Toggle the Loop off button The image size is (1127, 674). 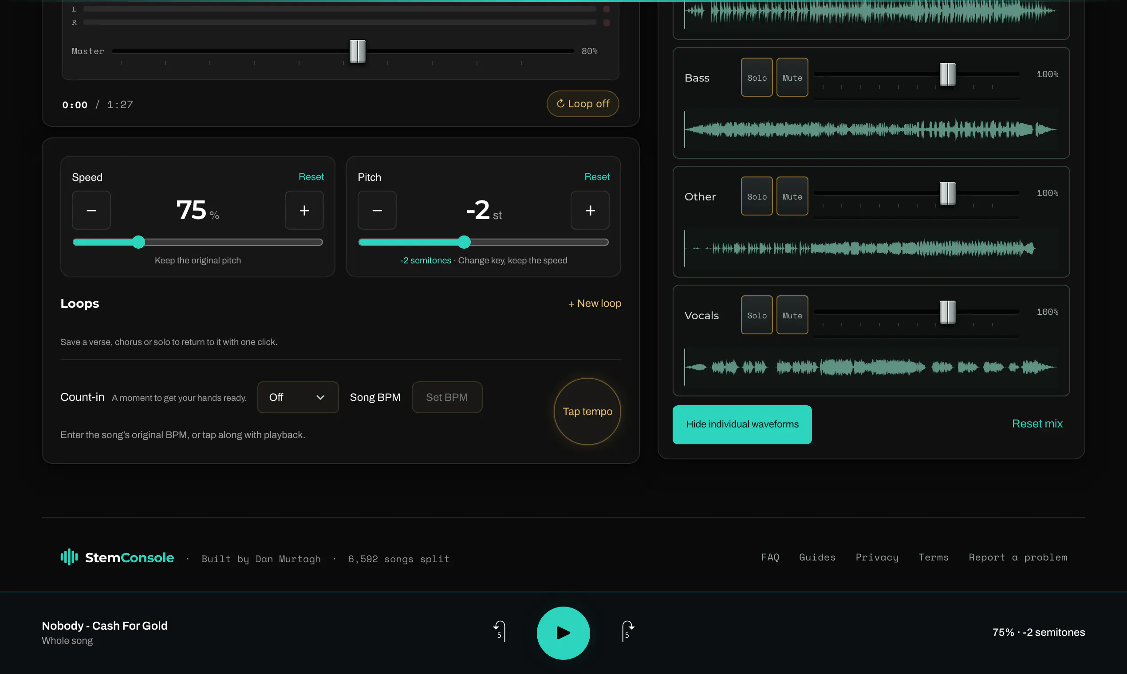coord(583,104)
